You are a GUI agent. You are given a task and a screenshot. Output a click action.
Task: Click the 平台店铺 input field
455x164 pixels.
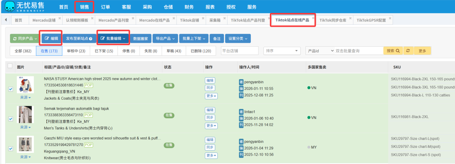(239, 51)
